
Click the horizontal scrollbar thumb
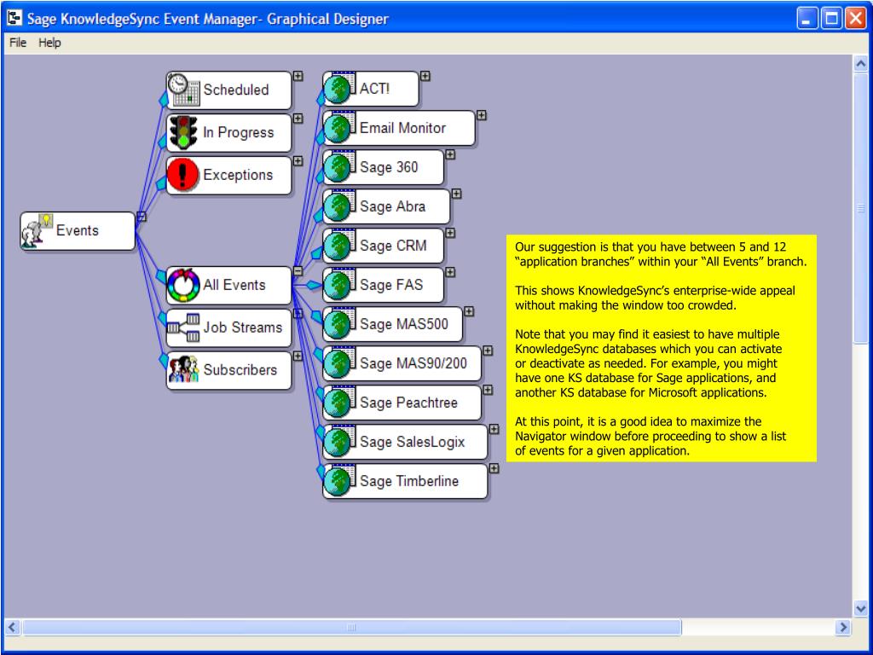click(x=351, y=628)
